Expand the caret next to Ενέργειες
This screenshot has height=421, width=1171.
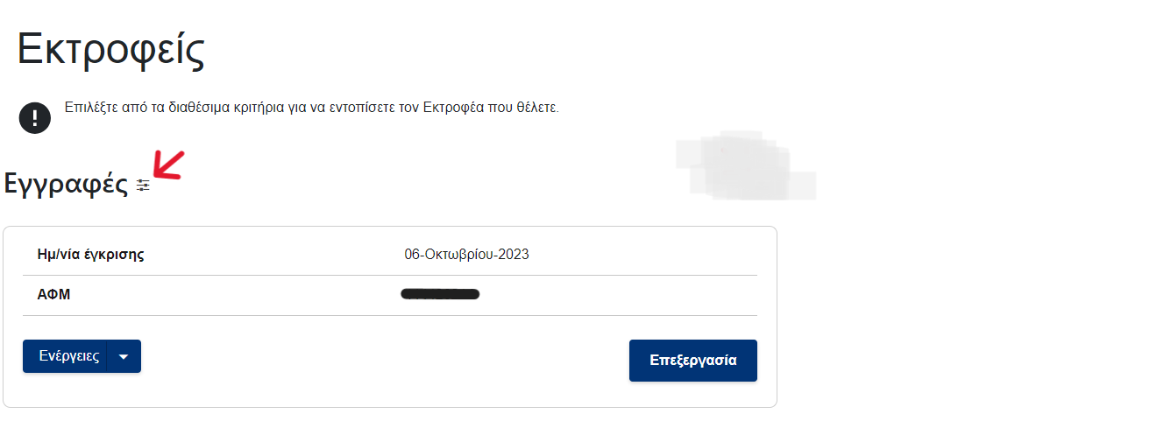coord(124,356)
